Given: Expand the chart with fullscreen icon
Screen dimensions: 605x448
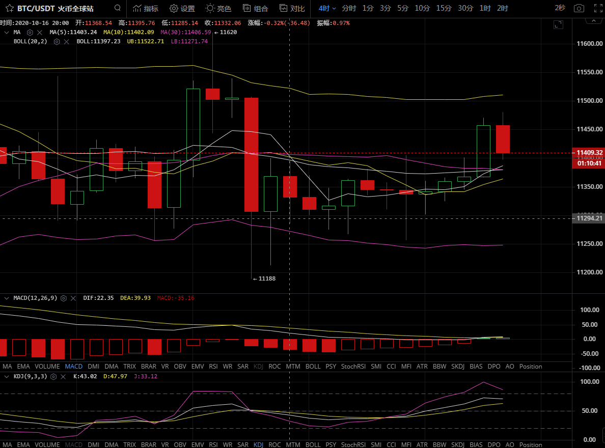Looking at the screenshot, I should pyautogui.click(x=558, y=24).
